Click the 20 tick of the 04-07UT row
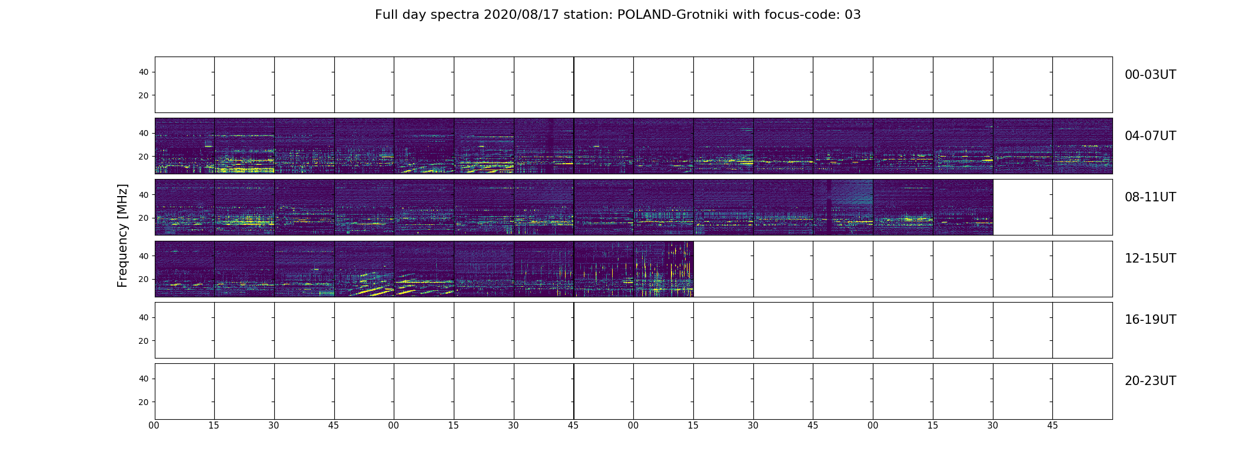 [x=144, y=157]
